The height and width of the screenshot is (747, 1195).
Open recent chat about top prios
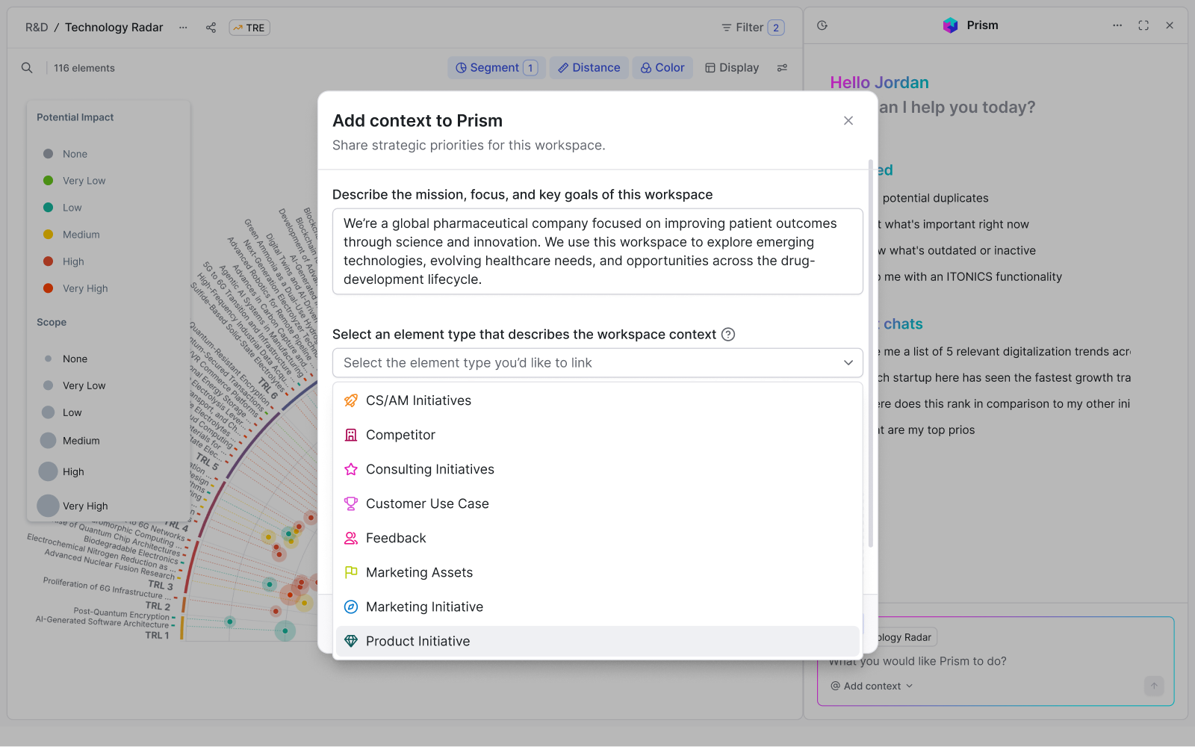(x=927, y=430)
